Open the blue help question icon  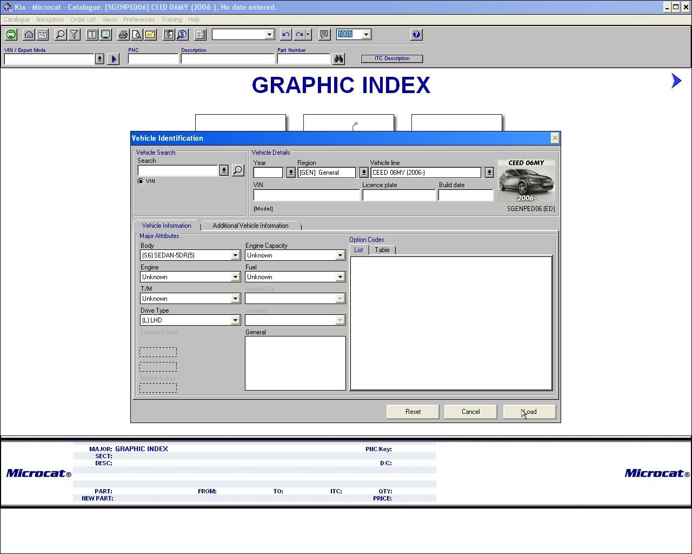click(416, 35)
